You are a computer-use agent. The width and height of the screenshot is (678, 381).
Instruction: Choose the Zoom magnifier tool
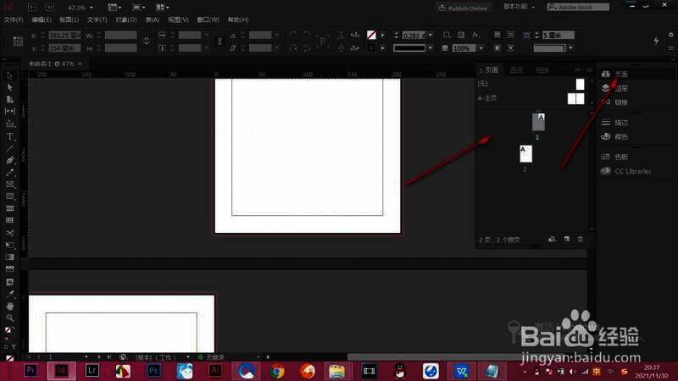(x=10, y=317)
